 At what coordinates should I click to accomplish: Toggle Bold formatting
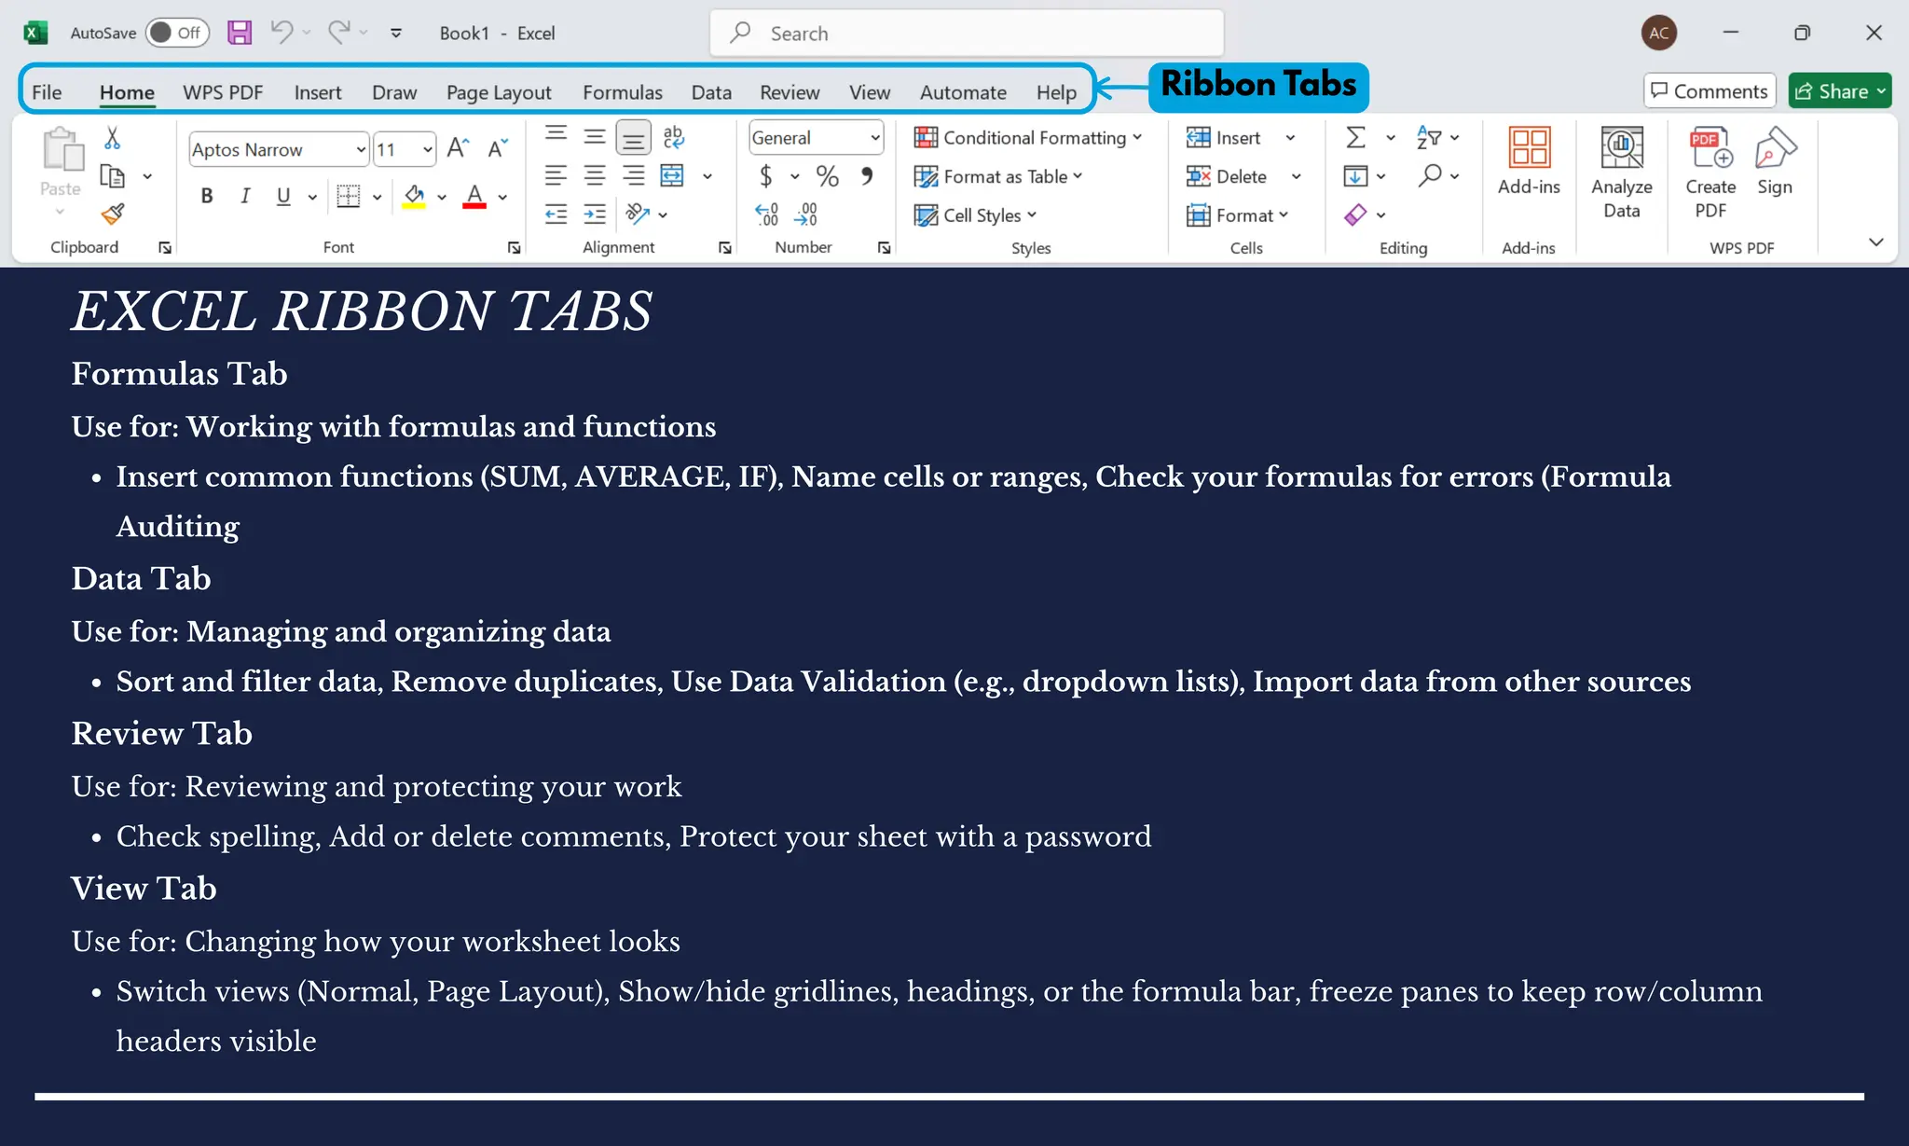pyautogui.click(x=207, y=196)
